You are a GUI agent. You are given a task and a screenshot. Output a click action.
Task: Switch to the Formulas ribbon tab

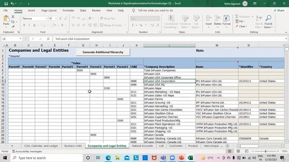point(68,10)
